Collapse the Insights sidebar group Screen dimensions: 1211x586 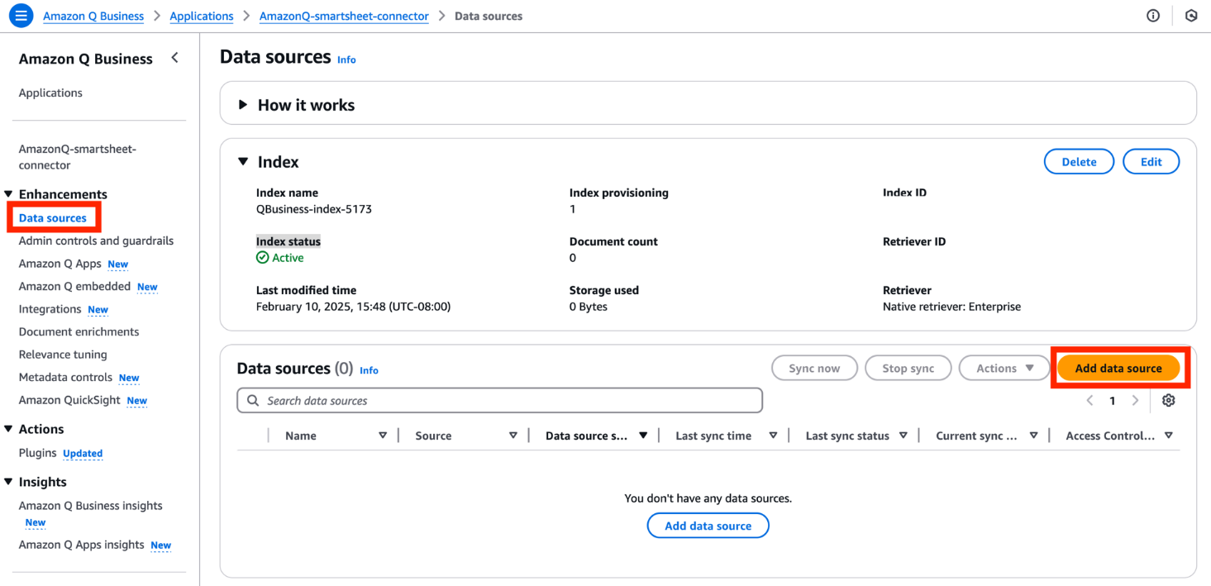pos(9,482)
